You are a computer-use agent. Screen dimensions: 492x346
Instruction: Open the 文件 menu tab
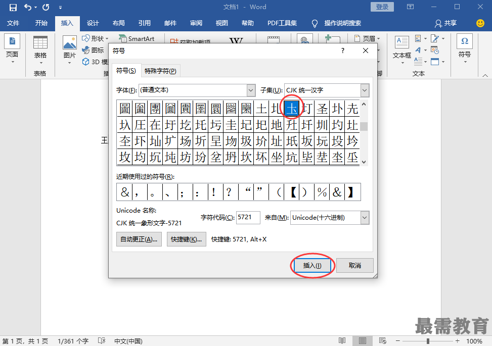click(13, 23)
